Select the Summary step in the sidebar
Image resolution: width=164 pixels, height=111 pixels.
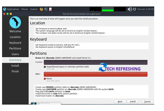[x=15, y=60]
